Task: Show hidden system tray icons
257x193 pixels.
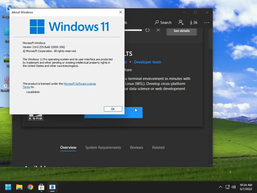Action: (221, 187)
